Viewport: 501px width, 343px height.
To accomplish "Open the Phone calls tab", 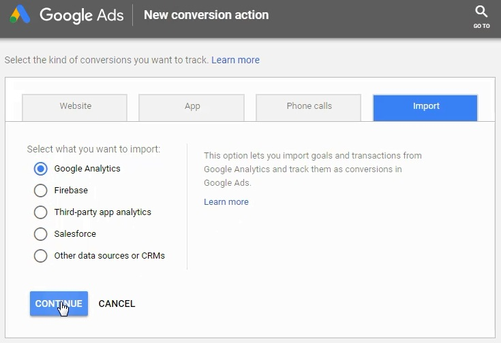I will [308, 108].
